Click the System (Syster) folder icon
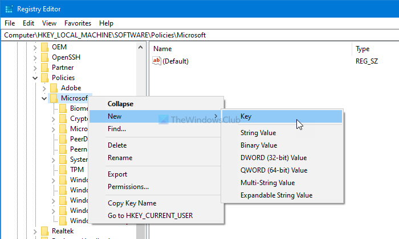This screenshot has width=399, height=239. [x=63, y=160]
